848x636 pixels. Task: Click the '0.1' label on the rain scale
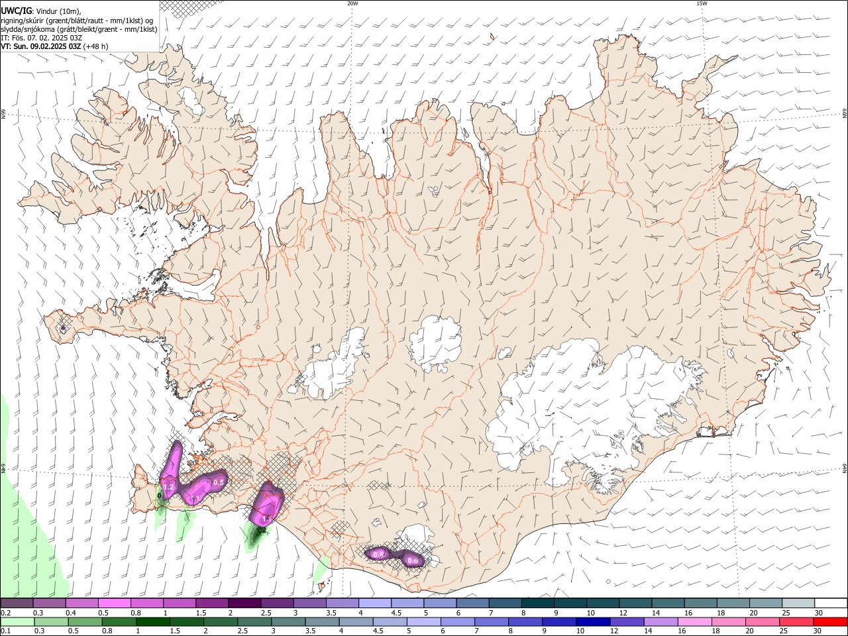click(x=5, y=631)
